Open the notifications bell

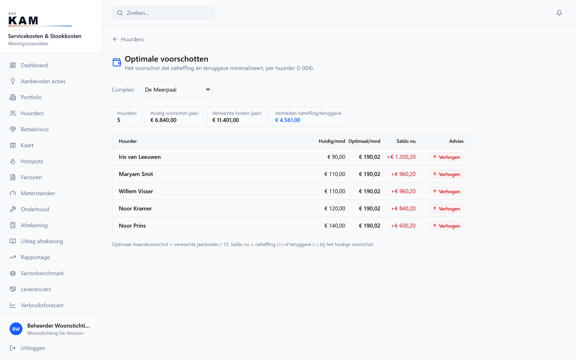coord(559,13)
